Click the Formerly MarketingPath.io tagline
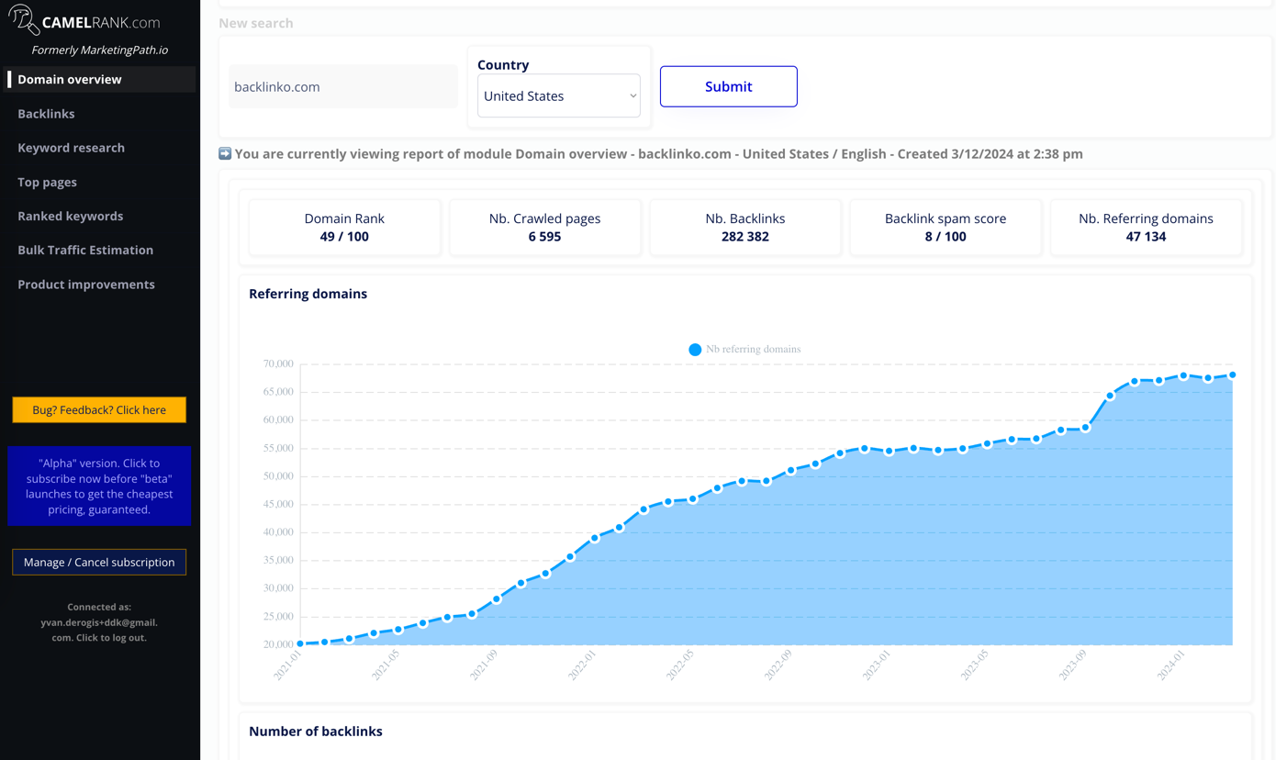1276x760 pixels. 99,50
